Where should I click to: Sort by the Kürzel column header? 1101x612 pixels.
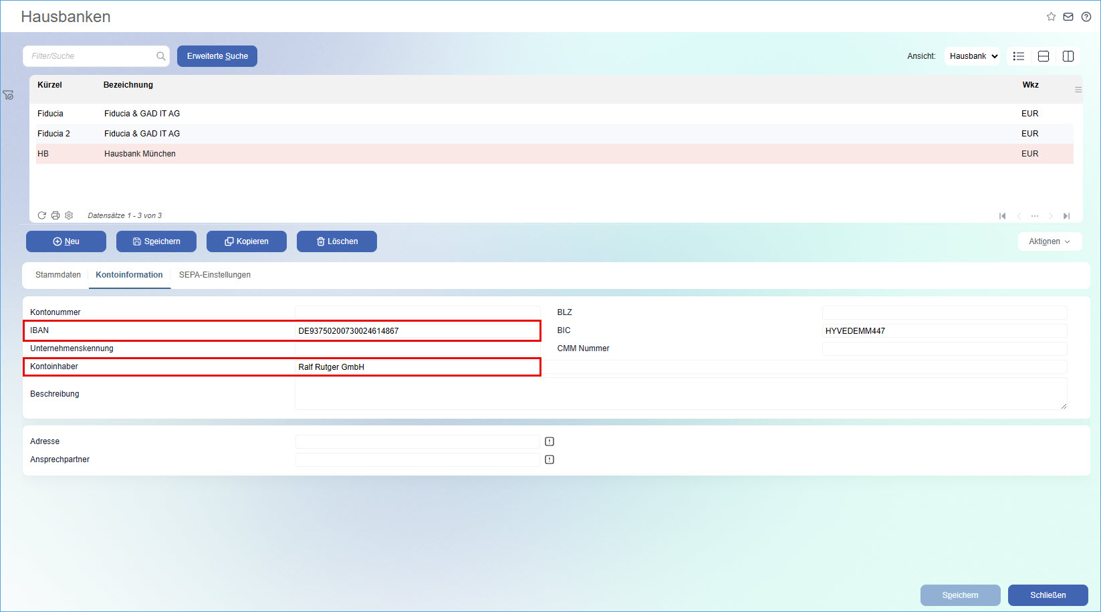(49, 85)
